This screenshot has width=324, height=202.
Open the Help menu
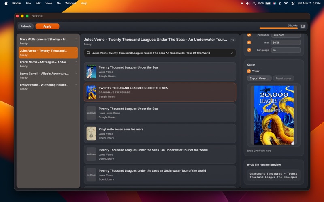[x=84, y=3]
